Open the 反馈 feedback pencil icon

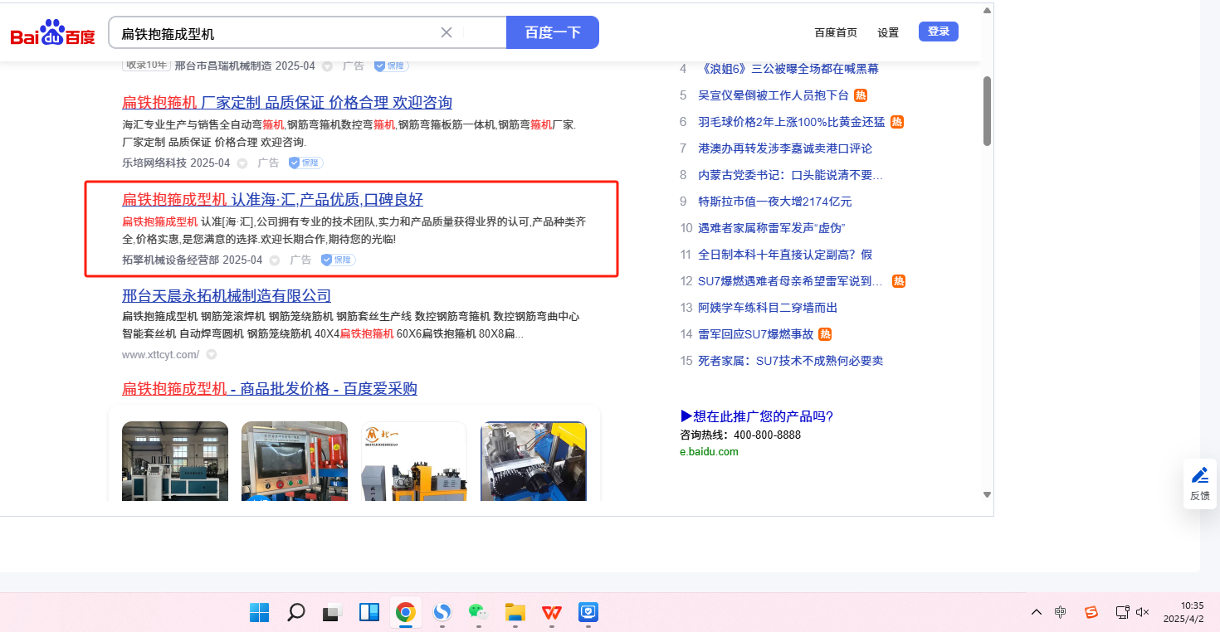[1199, 476]
